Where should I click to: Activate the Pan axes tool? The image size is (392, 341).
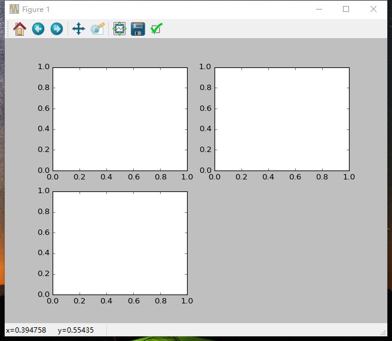coord(78,29)
